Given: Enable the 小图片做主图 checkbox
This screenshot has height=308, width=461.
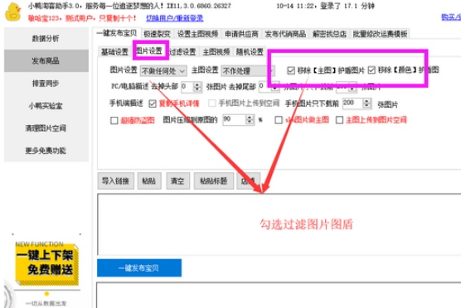Looking at the screenshot, I should coord(279,120).
